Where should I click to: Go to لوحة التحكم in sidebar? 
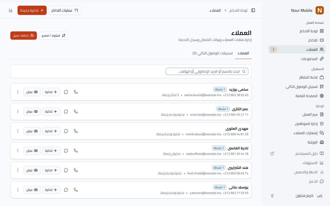(x=297, y=31)
